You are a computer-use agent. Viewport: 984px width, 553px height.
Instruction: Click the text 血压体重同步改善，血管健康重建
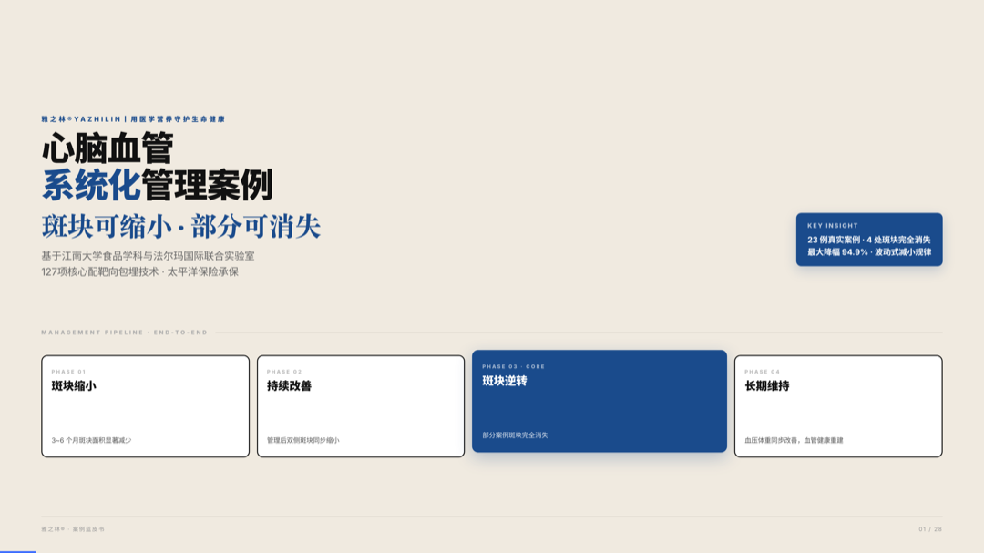794,441
